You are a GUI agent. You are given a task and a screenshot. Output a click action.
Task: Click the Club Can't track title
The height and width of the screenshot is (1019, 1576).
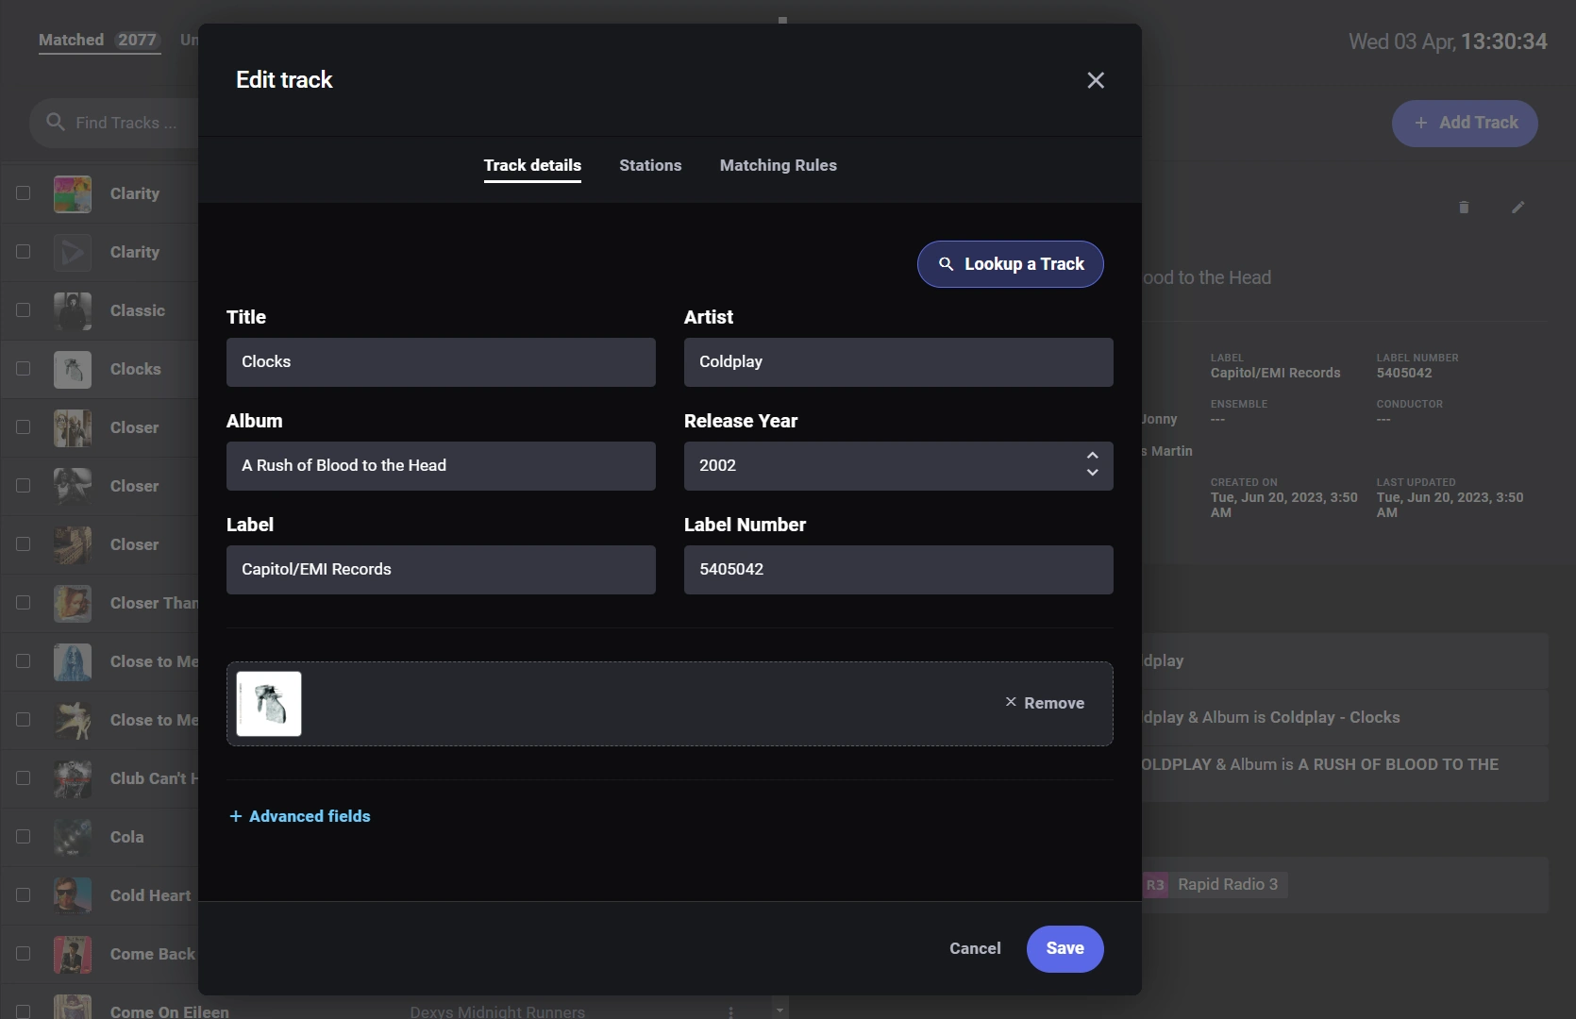coord(154,778)
